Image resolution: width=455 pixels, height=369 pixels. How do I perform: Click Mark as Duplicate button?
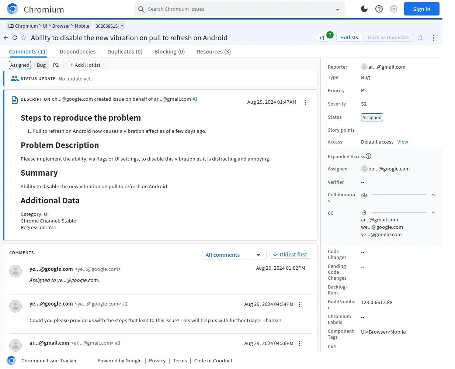click(388, 37)
